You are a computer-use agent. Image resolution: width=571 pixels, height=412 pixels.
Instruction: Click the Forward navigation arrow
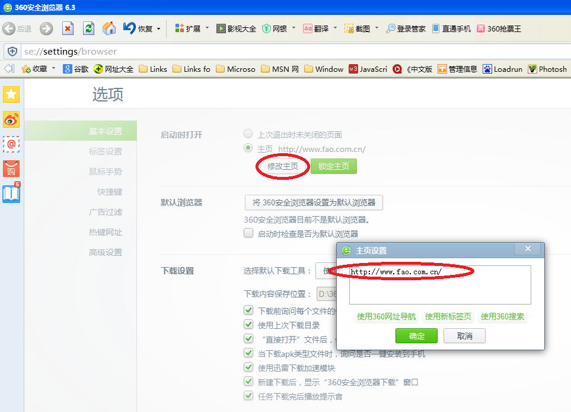click(46, 28)
